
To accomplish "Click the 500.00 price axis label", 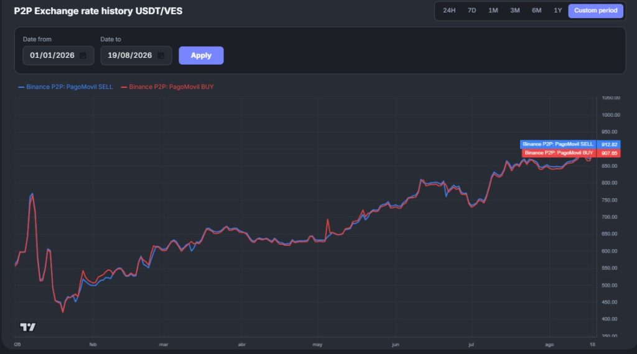I will coord(610,285).
